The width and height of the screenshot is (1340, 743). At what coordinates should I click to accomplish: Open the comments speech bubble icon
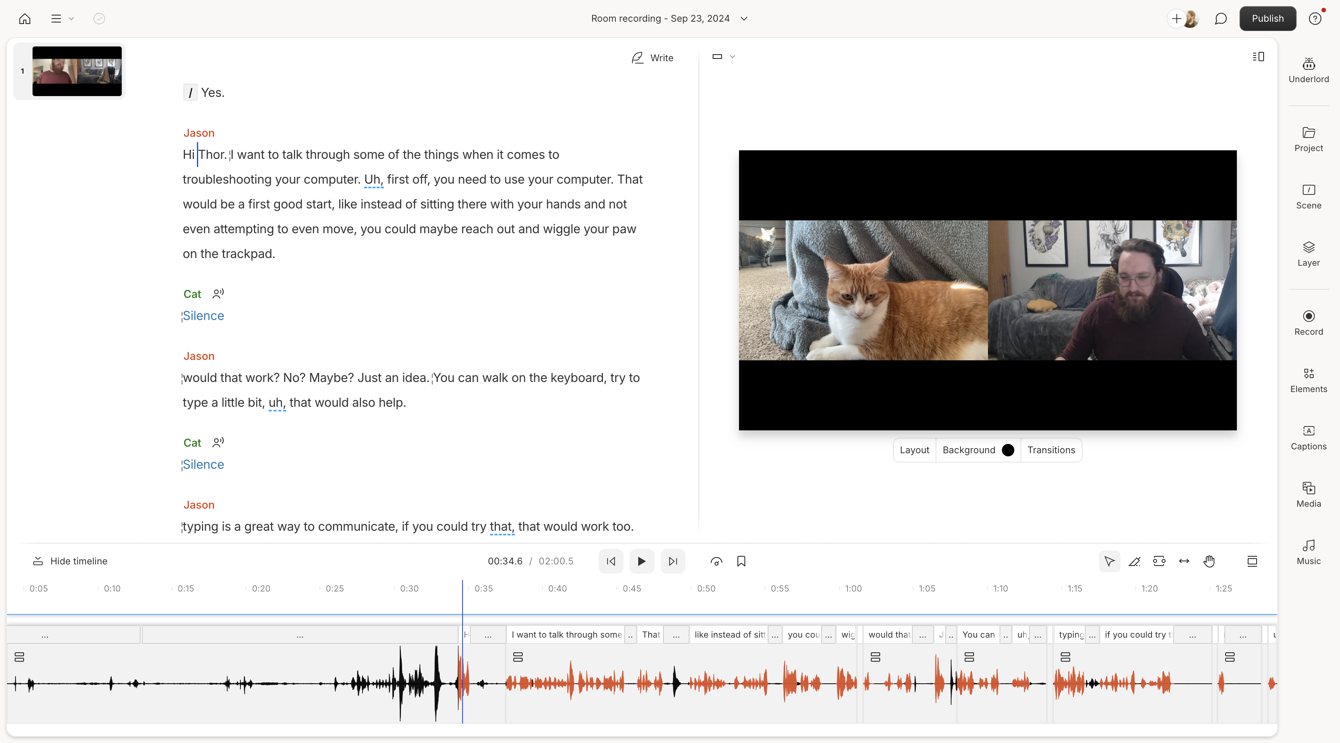[1220, 19]
